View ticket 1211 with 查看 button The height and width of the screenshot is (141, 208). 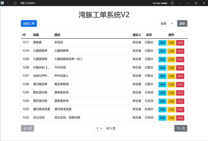pyautogui.click(x=162, y=43)
